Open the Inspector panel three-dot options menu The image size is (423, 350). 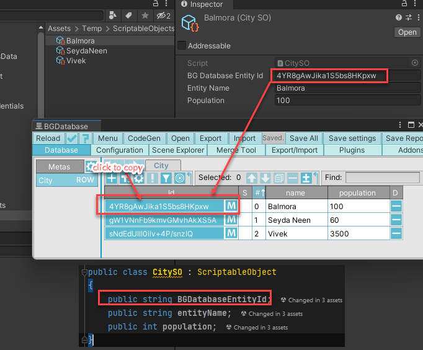pos(415,3)
